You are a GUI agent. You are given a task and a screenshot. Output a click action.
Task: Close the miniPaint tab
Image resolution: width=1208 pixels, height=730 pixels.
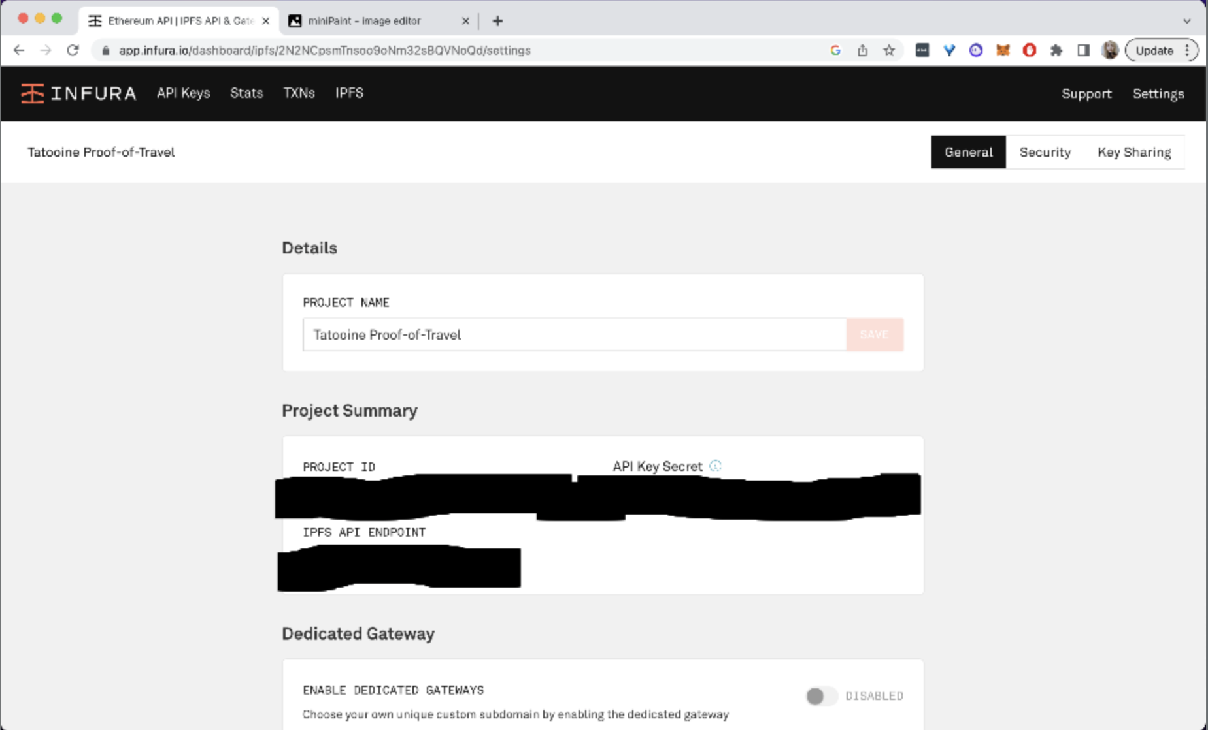[465, 21]
